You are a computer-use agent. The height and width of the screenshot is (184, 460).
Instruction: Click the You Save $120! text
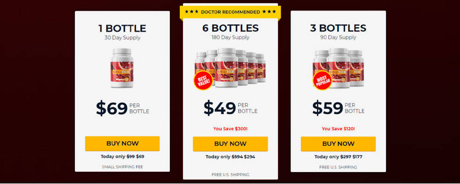[x=338, y=129]
